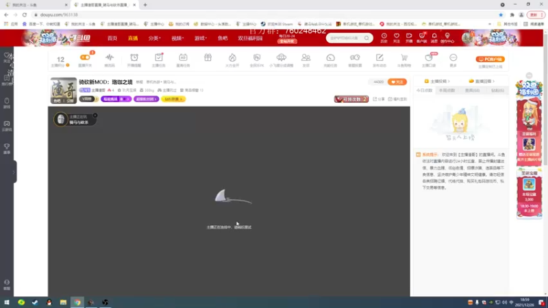Open the PK shield icon
548x308 pixels.
257,57
